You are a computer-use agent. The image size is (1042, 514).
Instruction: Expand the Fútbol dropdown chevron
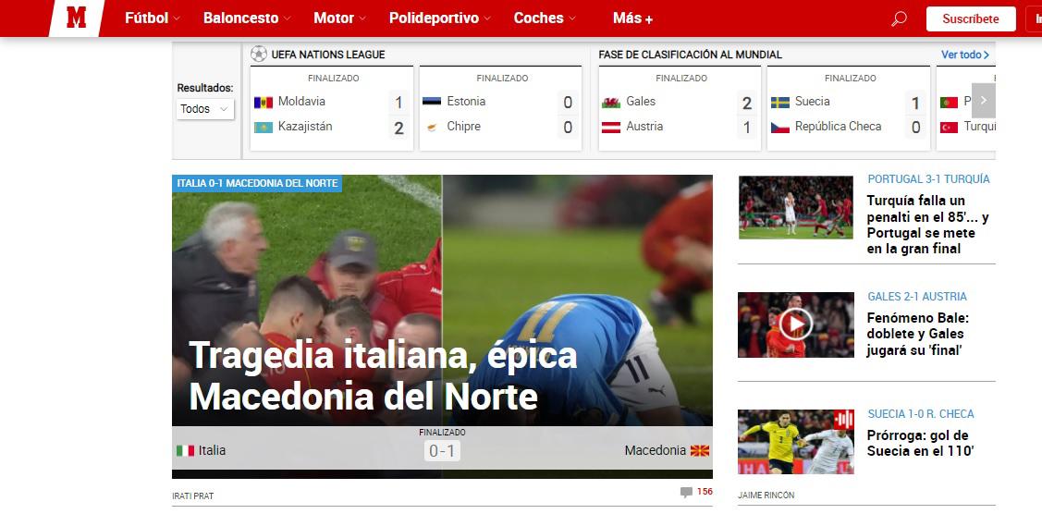[x=177, y=19]
